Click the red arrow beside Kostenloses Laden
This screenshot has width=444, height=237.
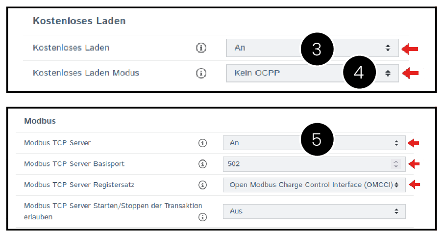[410, 48]
